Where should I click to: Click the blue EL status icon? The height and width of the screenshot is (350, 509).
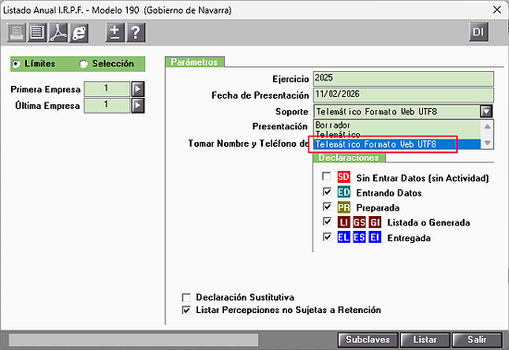[343, 237]
